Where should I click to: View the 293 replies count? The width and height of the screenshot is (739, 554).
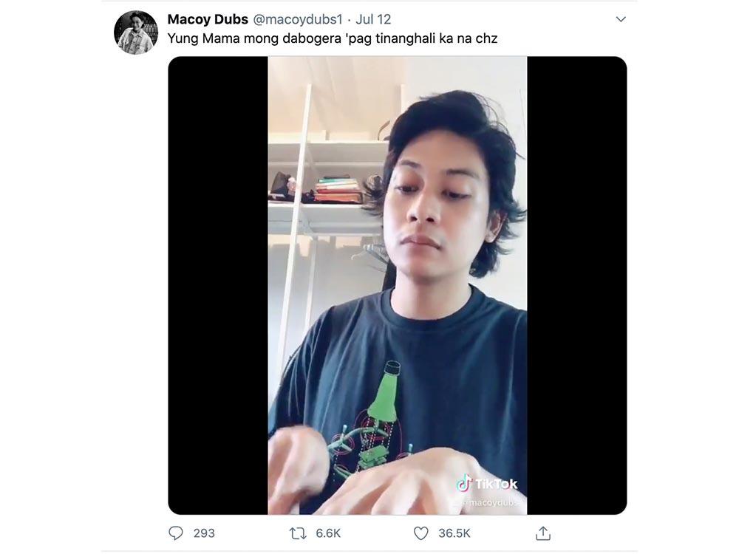(x=204, y=533)
